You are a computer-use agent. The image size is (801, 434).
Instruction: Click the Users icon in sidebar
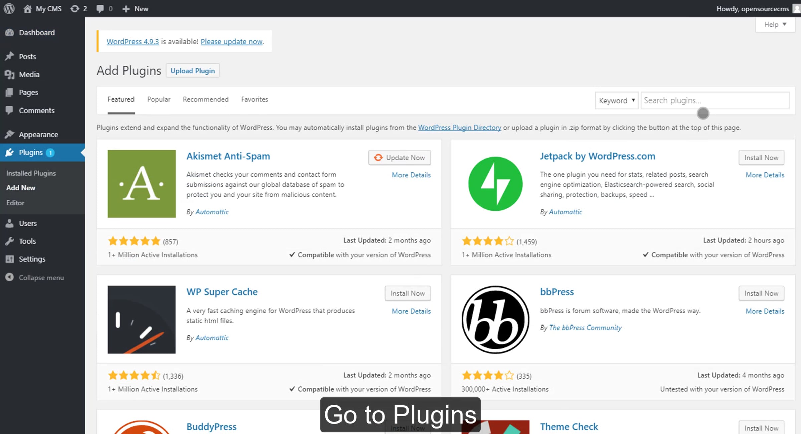(10, 223)
